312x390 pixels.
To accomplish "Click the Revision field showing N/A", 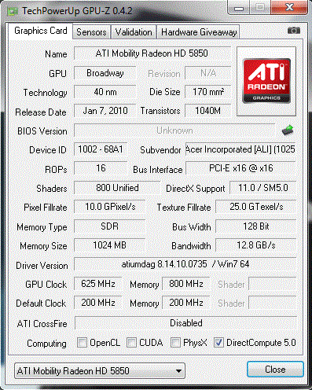I will [x=208, y=73].
